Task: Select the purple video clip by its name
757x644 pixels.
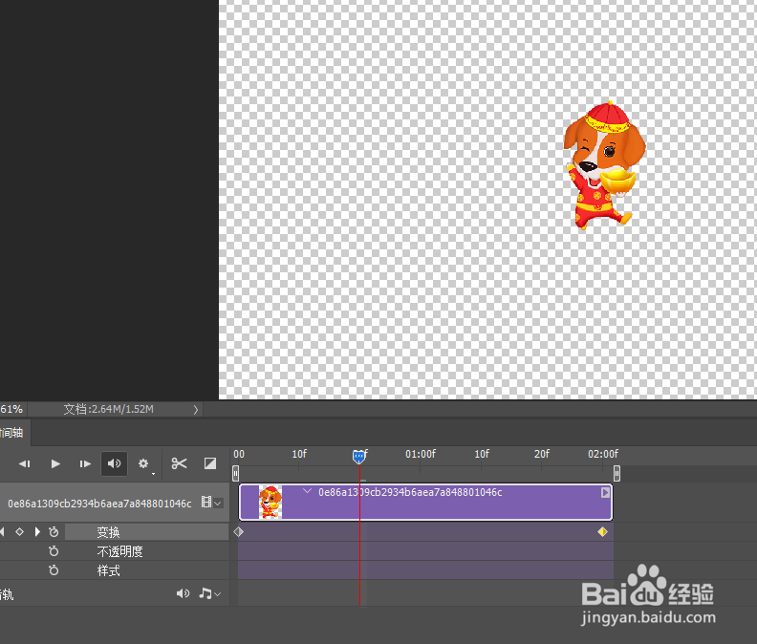Action: (x=410, y=492)
